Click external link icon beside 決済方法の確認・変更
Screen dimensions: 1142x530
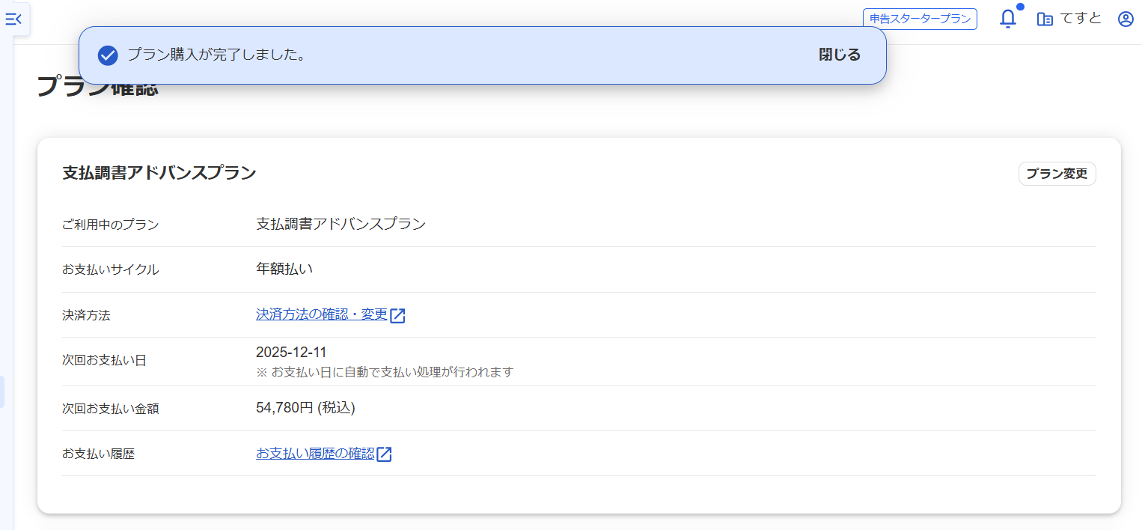398,316
